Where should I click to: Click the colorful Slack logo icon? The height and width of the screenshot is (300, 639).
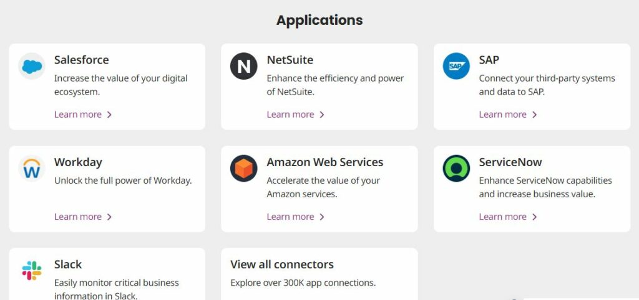(x=32, y=270)
